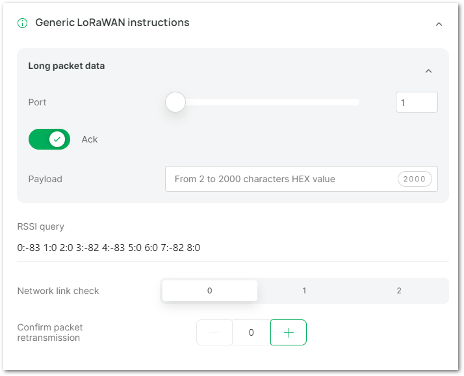Click the white checkmark knob on the Ack switch
This screenshot has height=376, width=464.
click(57, 139)
